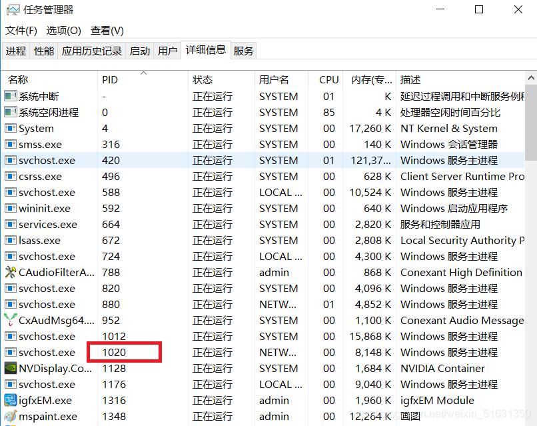Select the 17,260 K memory cell
537x426 pixels.
pos(370,128)
